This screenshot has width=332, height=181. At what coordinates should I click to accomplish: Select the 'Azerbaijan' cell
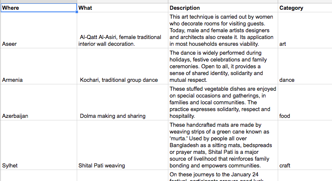click(x=39, y=103)
